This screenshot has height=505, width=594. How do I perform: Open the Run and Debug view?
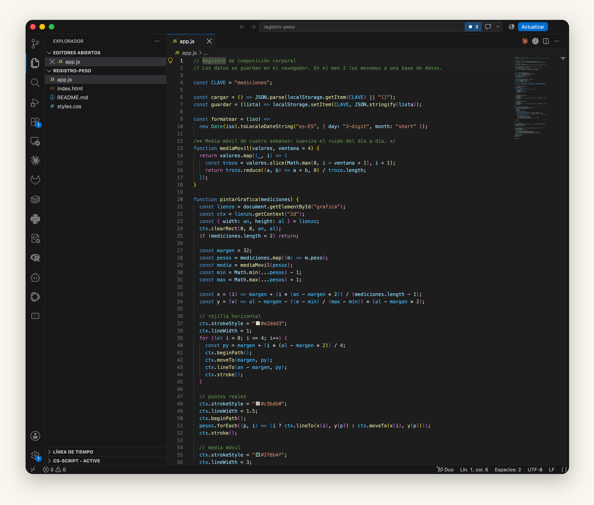(x=35, y=102)
